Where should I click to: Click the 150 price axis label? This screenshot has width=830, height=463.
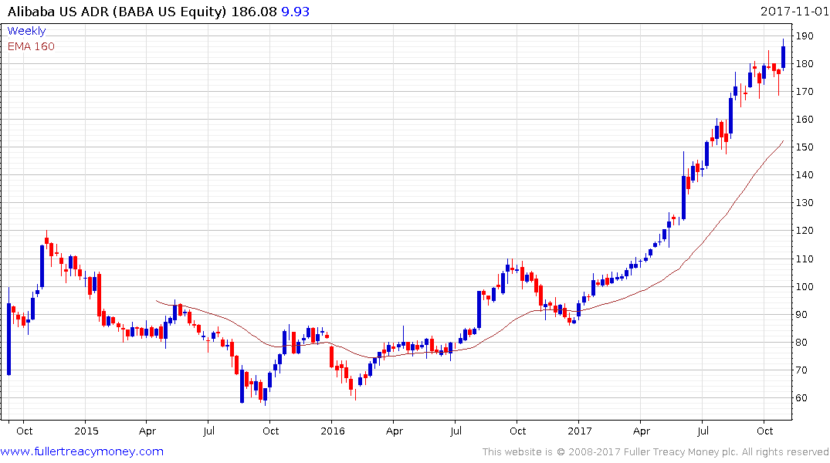805,147
